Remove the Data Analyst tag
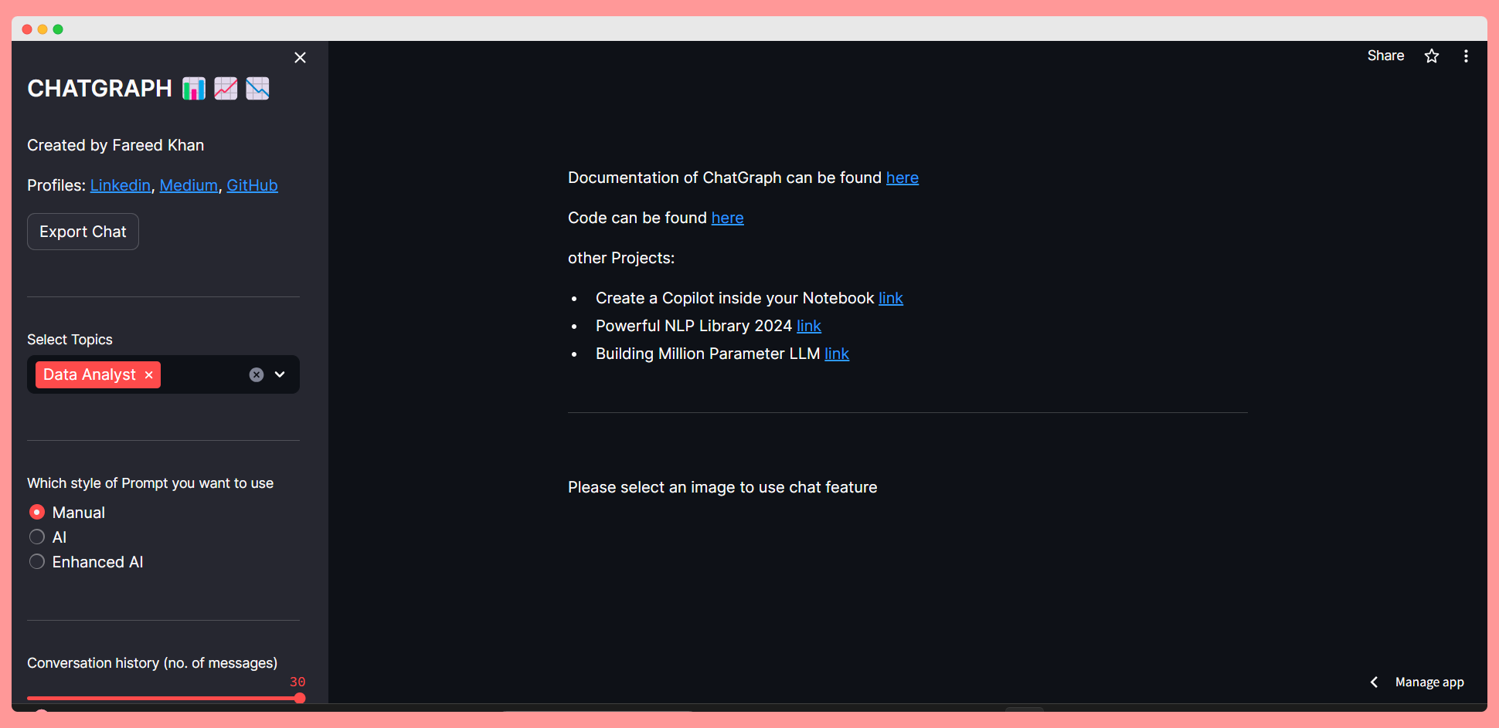The image size is (1499, 728). [x=149, y=375]
